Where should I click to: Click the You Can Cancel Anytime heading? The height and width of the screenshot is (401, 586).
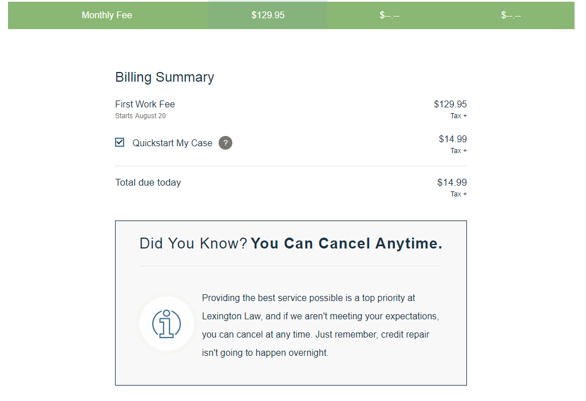point(346,243)
